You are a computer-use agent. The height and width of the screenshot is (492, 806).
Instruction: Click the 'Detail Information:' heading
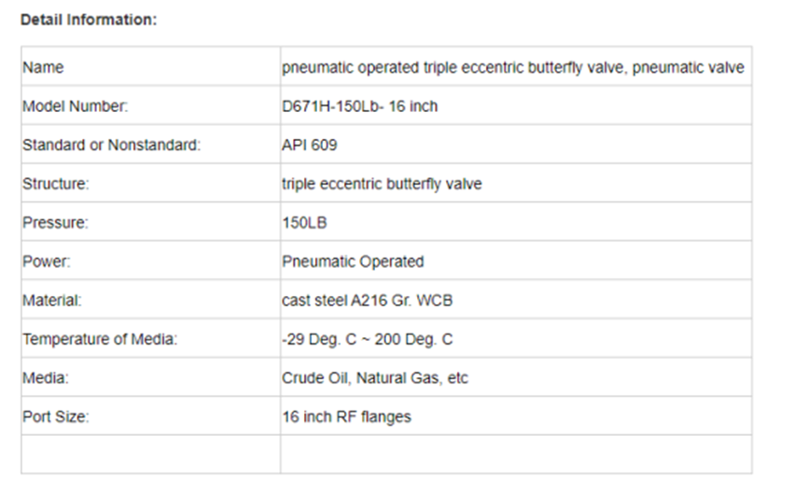(89, 20)
